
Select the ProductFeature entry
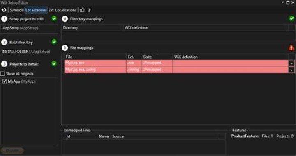coord(245,136)
